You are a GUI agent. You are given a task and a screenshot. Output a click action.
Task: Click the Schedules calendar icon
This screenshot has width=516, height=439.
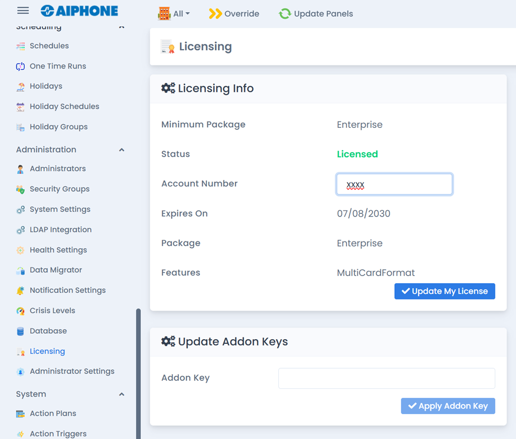pyautogui.click(x=21, y=46)
